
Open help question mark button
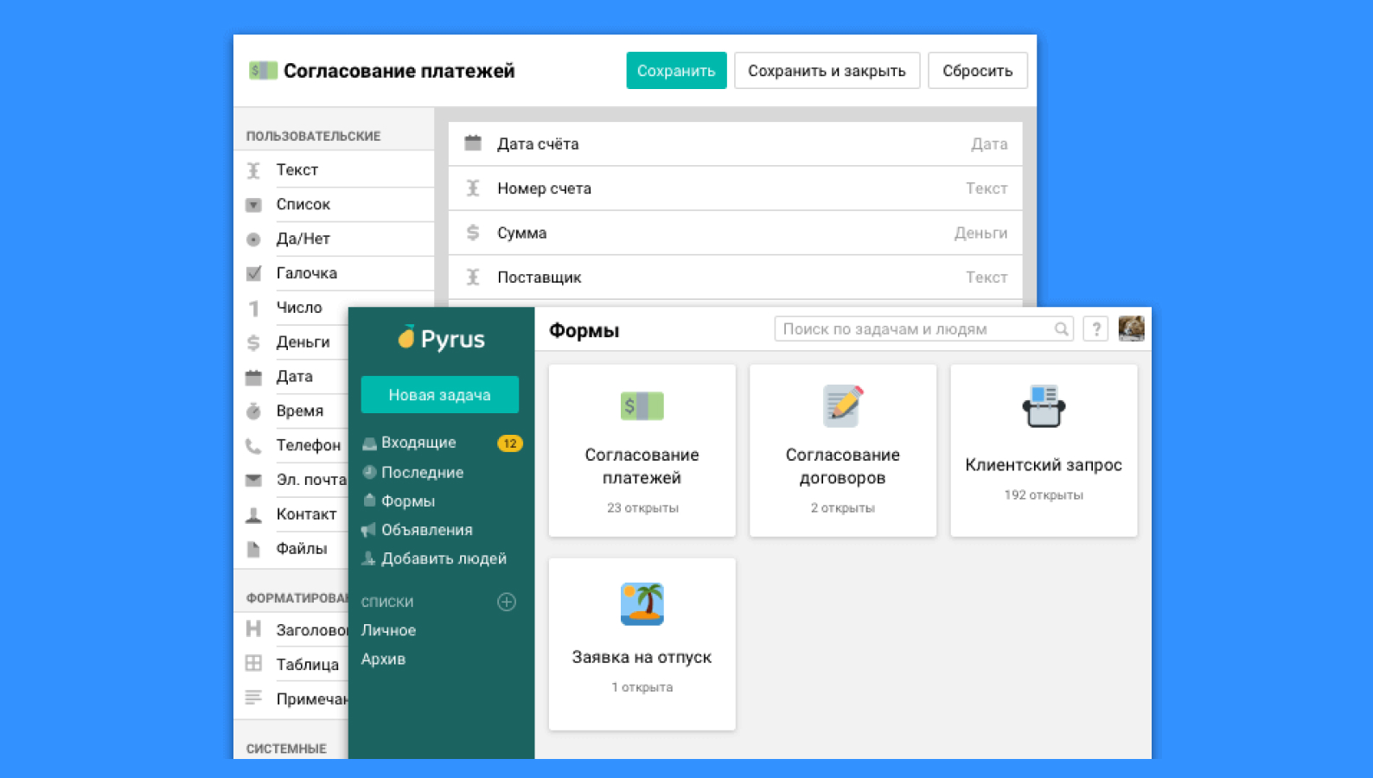pos(1095,329)
